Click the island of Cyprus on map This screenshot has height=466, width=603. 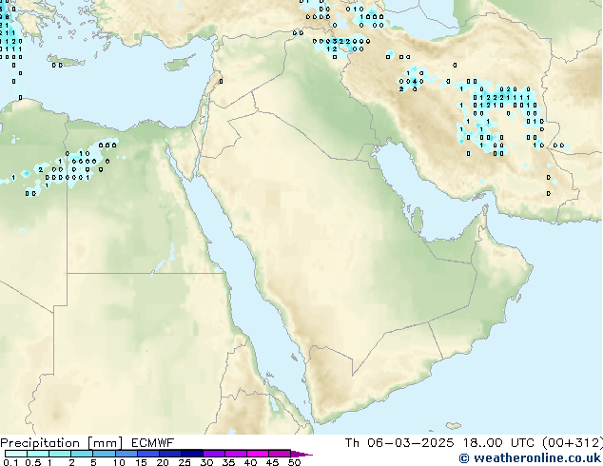pos(179,64)
